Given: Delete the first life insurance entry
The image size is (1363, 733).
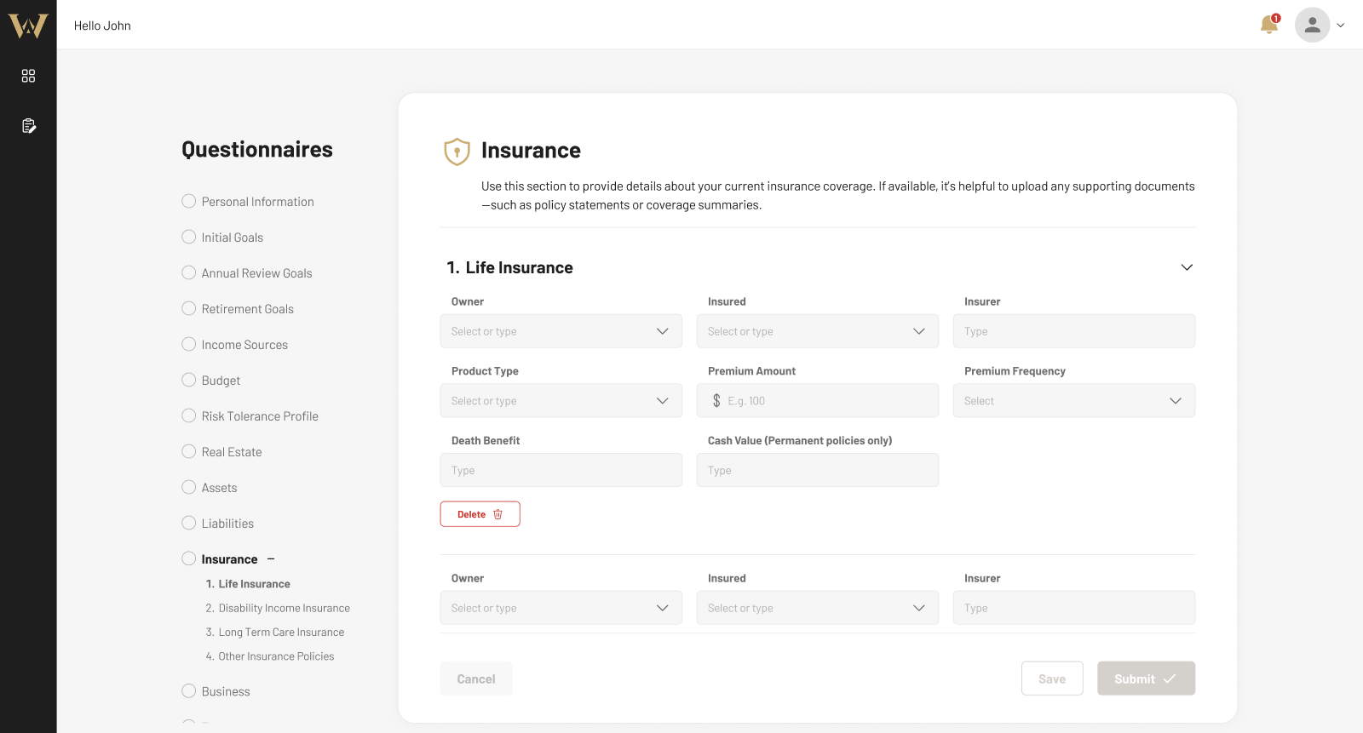Looking at the screenshot, I should click(x=480, y=514).
